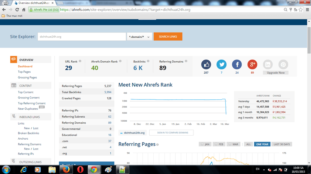Open the .com 37 link
Image resolution: width=311 pixels, height=174 pixels.
pos(110,141)
